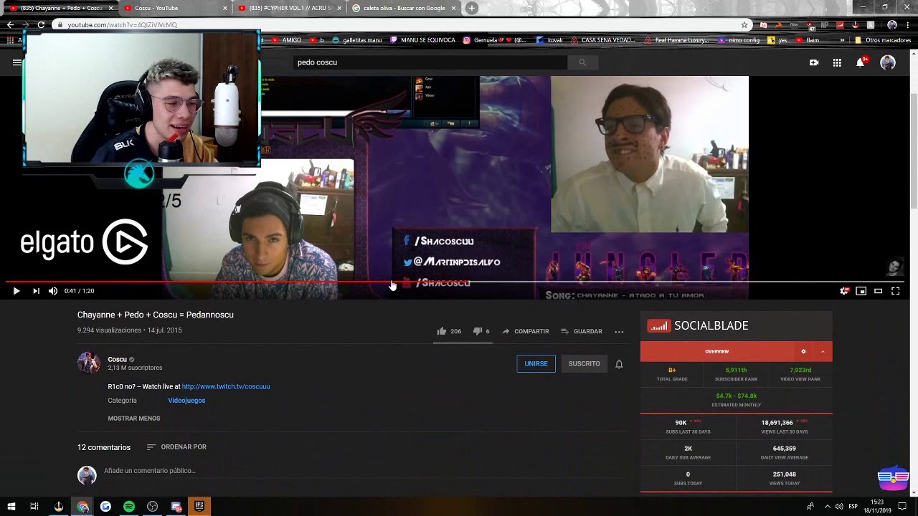Screen dimensions: 918x516
Task: Collapse the SocialBlade panel chevron
Action: [823, 352]
